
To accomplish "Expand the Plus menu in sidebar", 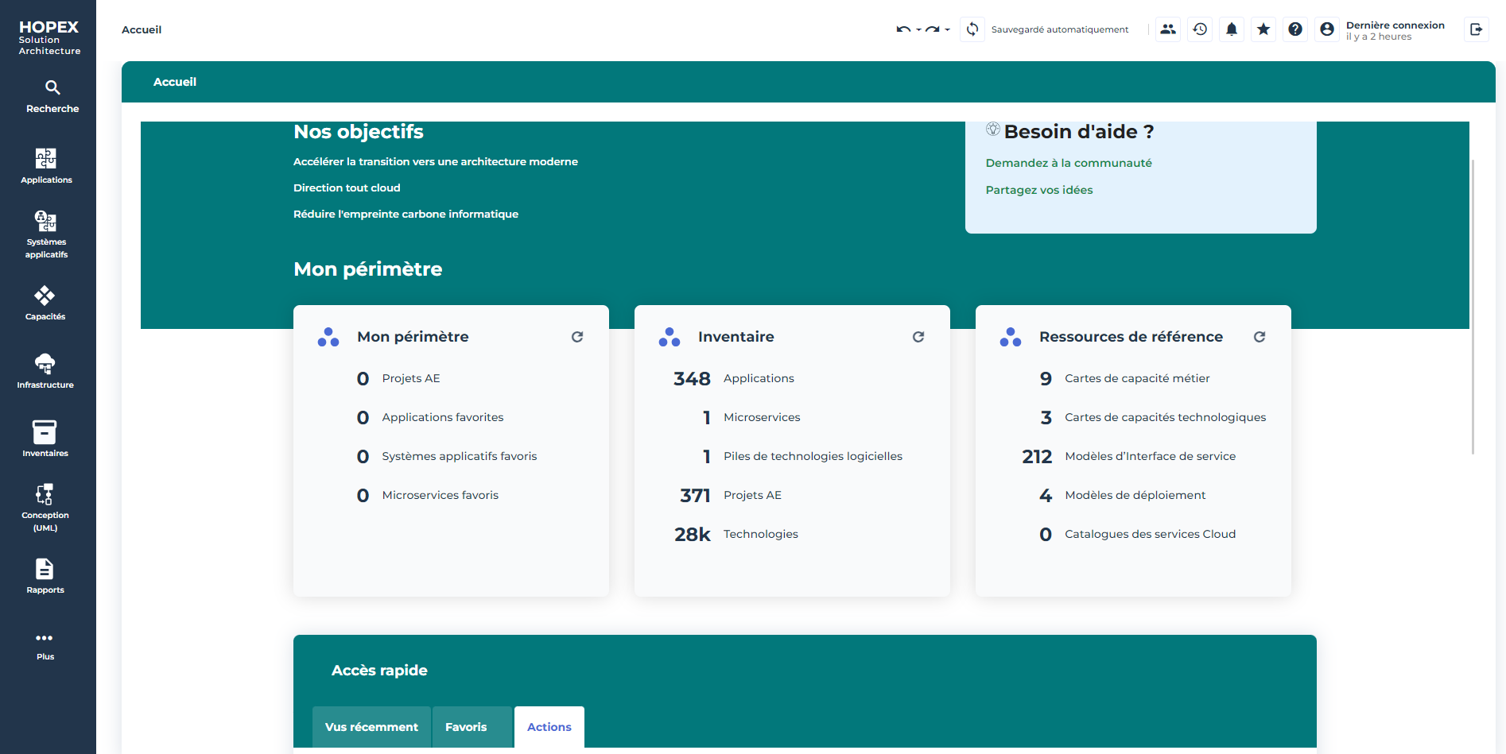I will [45, 645].
